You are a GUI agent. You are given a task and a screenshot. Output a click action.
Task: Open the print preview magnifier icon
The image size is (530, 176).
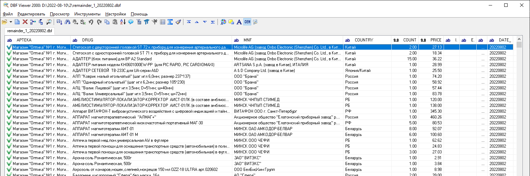pos(49,22)
